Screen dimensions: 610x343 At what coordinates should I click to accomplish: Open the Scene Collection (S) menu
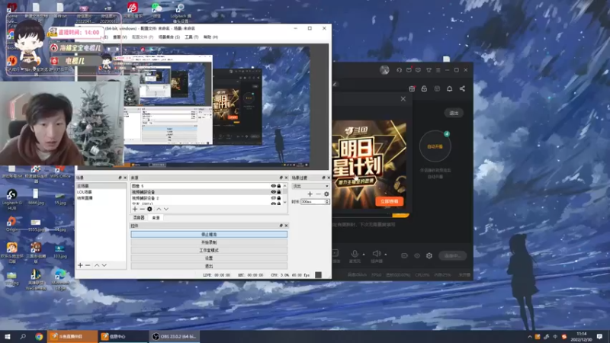click(x=169, y=37)
